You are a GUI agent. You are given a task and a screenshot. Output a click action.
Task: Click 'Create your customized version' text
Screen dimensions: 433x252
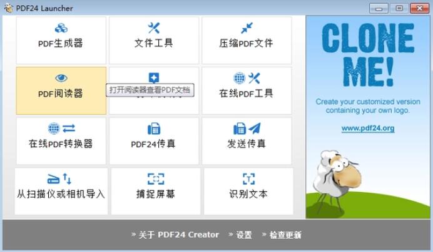[x=368, y=102]
